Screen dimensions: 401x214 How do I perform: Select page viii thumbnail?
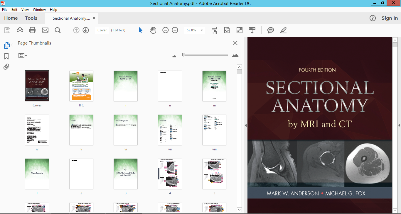[214, 130]
